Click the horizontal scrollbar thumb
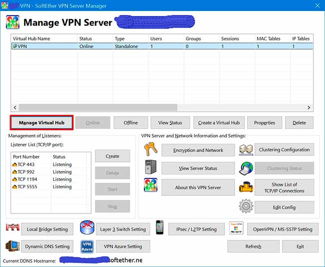325x267 pixels. (x=98, y=108)
